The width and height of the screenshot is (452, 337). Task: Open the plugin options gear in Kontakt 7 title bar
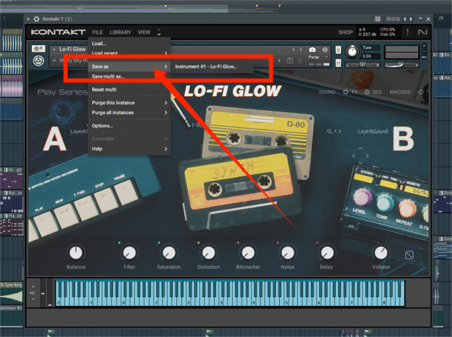37,19
